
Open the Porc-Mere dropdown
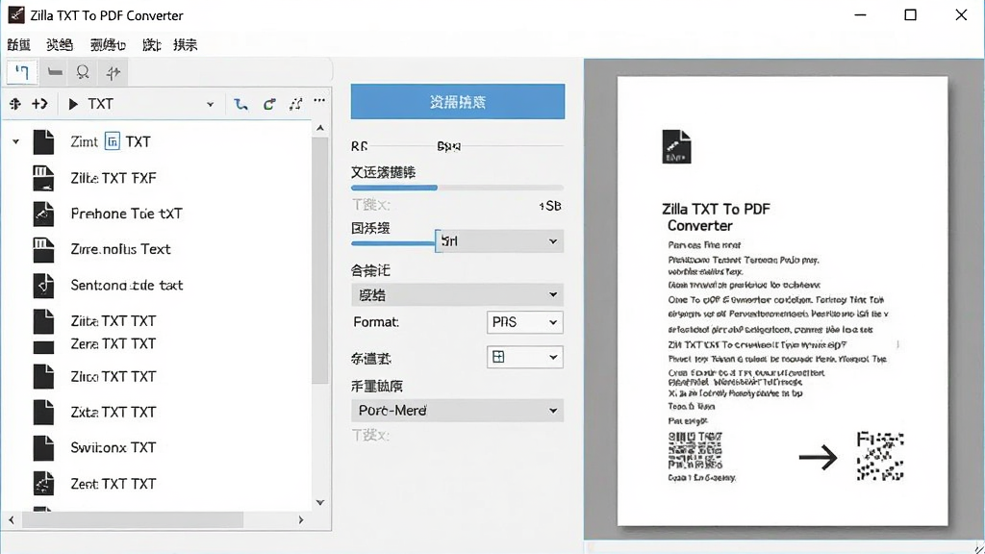click(457, 411)
